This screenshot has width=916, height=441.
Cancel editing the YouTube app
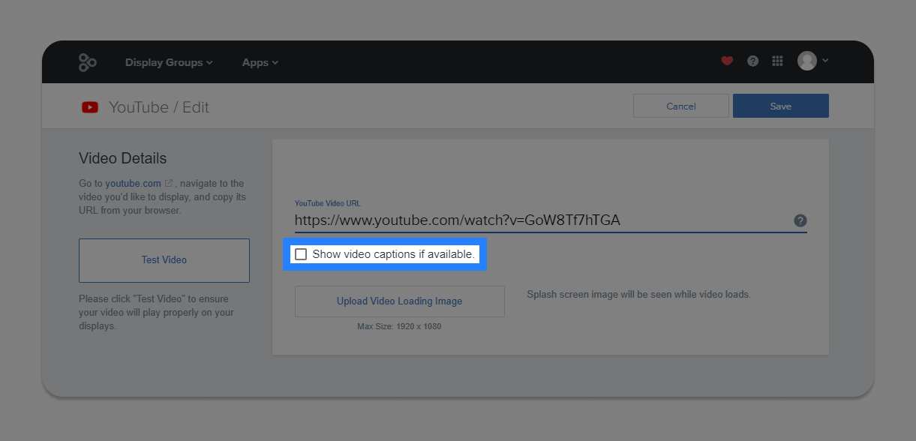pyautogui.click(x=681, y=106)
